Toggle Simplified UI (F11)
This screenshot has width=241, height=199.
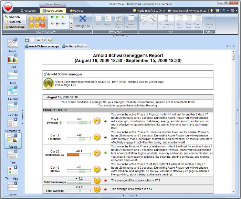(x=149, y=11)
